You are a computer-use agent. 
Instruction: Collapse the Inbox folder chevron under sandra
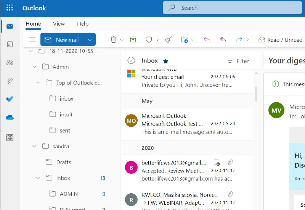point(38,178)
